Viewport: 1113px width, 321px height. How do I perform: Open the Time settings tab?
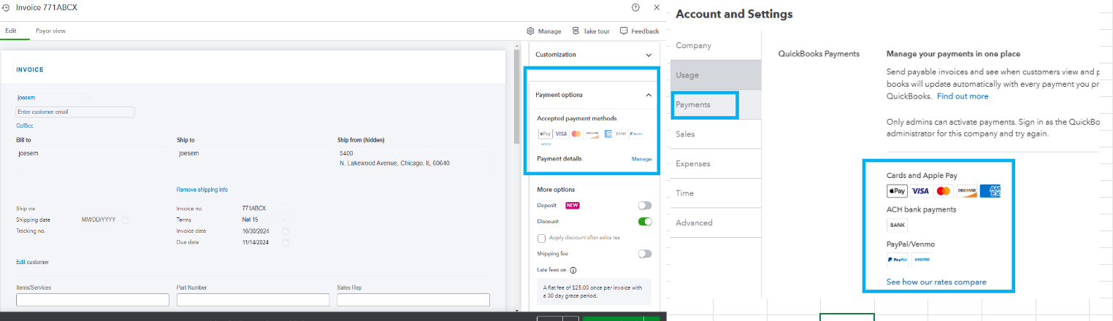[x=716, y=193]
